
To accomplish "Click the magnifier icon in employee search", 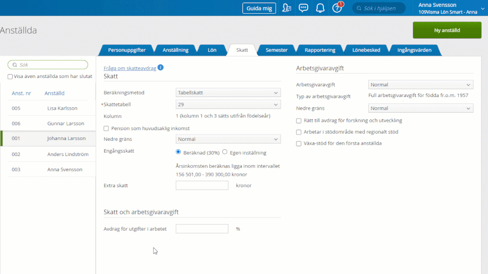I will pyautogui.click(x=15, y=65).
